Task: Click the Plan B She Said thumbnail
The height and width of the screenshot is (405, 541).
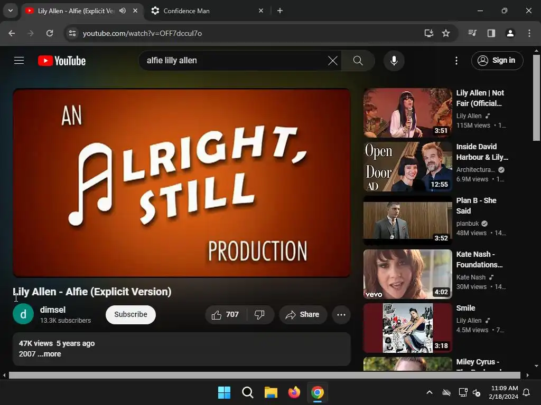Action: (x=407, y=220)
